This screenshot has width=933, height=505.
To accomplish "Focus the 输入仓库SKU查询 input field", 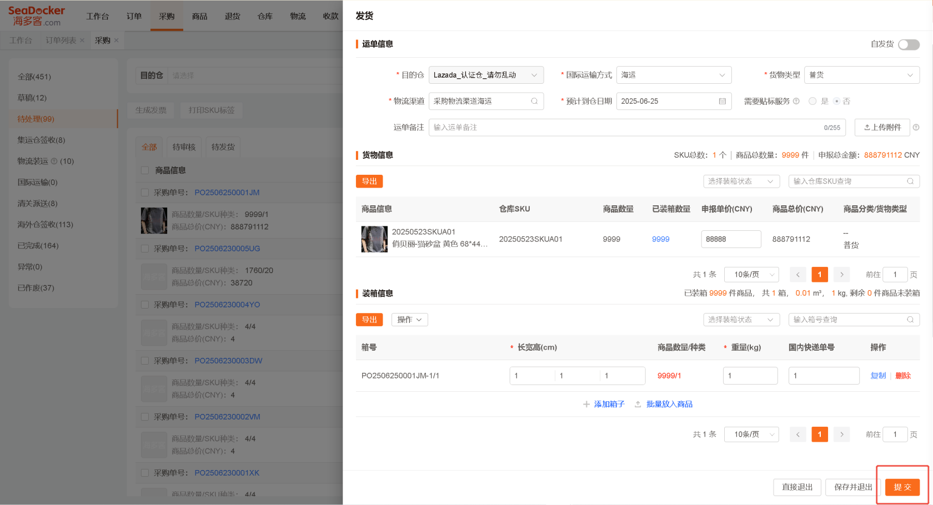I will [x=854, y=181].
